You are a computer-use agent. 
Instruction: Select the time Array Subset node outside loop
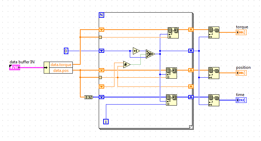click(214, 100)
